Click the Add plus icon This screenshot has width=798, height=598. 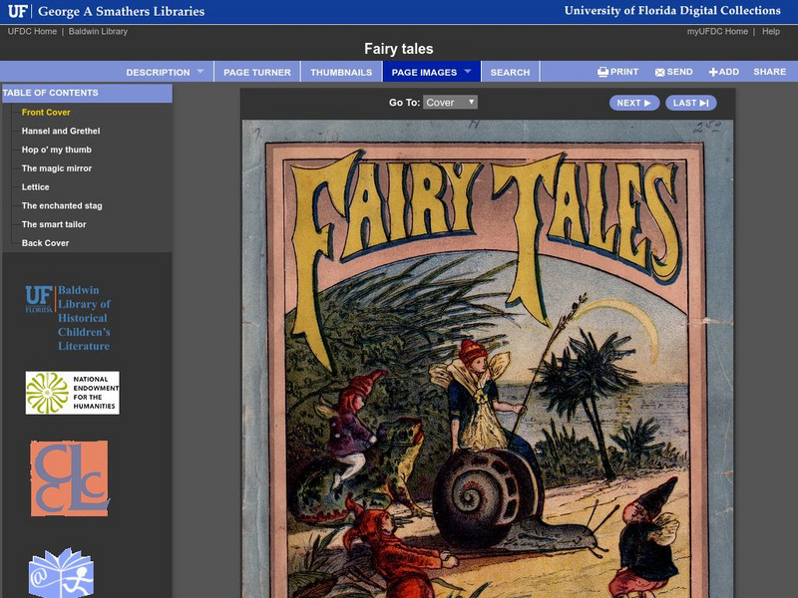coord(713,73)
